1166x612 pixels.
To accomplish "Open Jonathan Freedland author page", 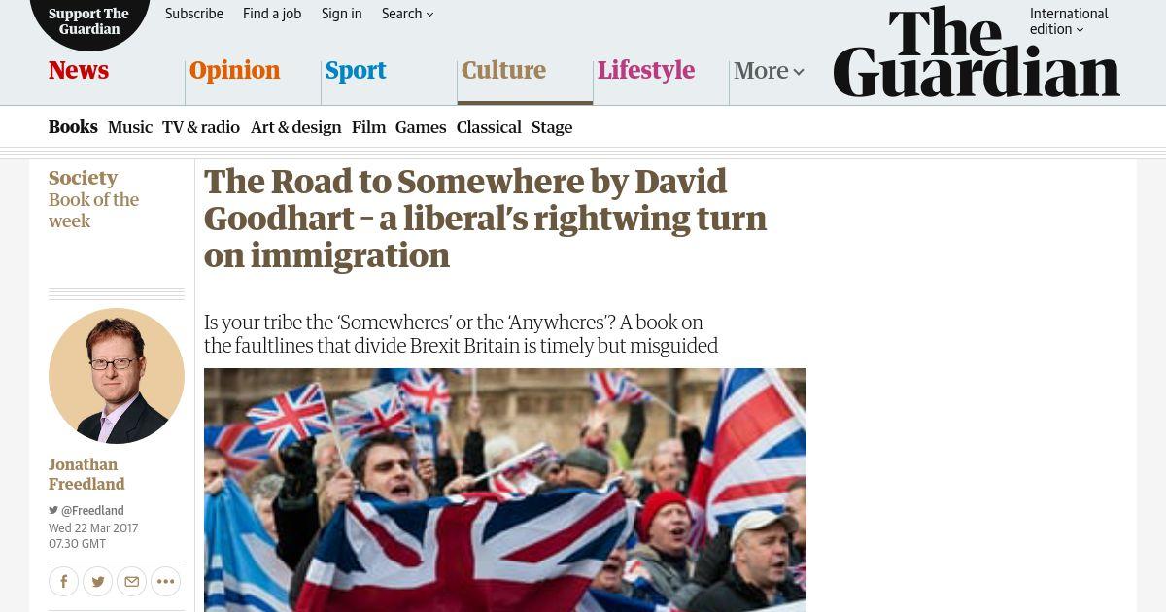I will (86, 474).
